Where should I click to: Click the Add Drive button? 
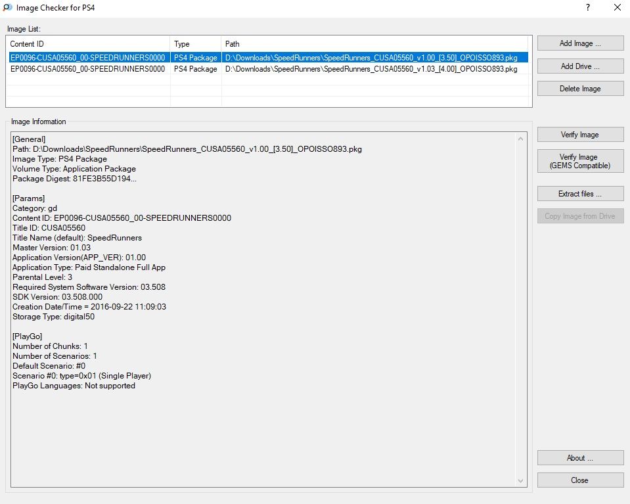click(x=580, y=66)
